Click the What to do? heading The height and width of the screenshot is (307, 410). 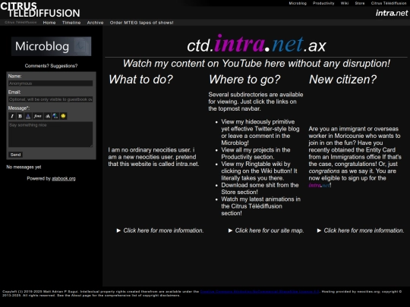(x=140, y=80)
